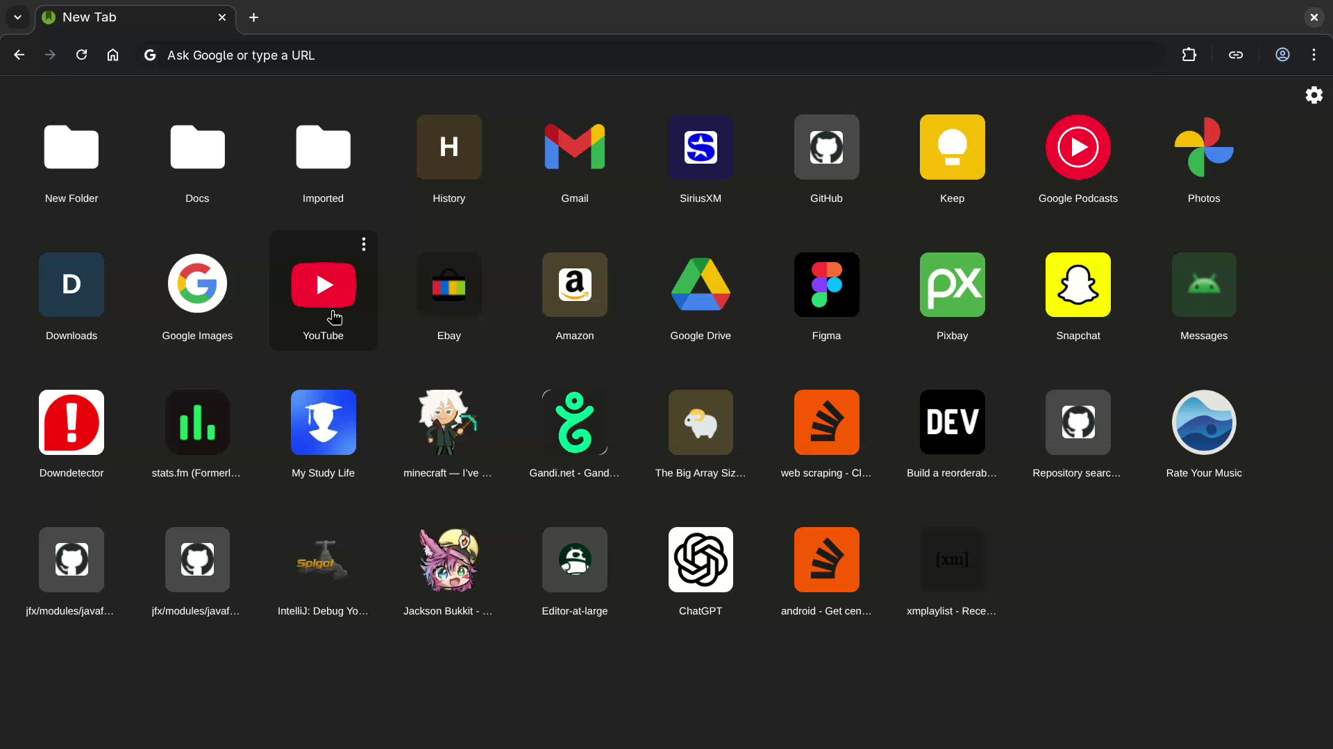Launch the Figma shortcut
This screenshot has width=1333, height=749.
coord(826,284)
